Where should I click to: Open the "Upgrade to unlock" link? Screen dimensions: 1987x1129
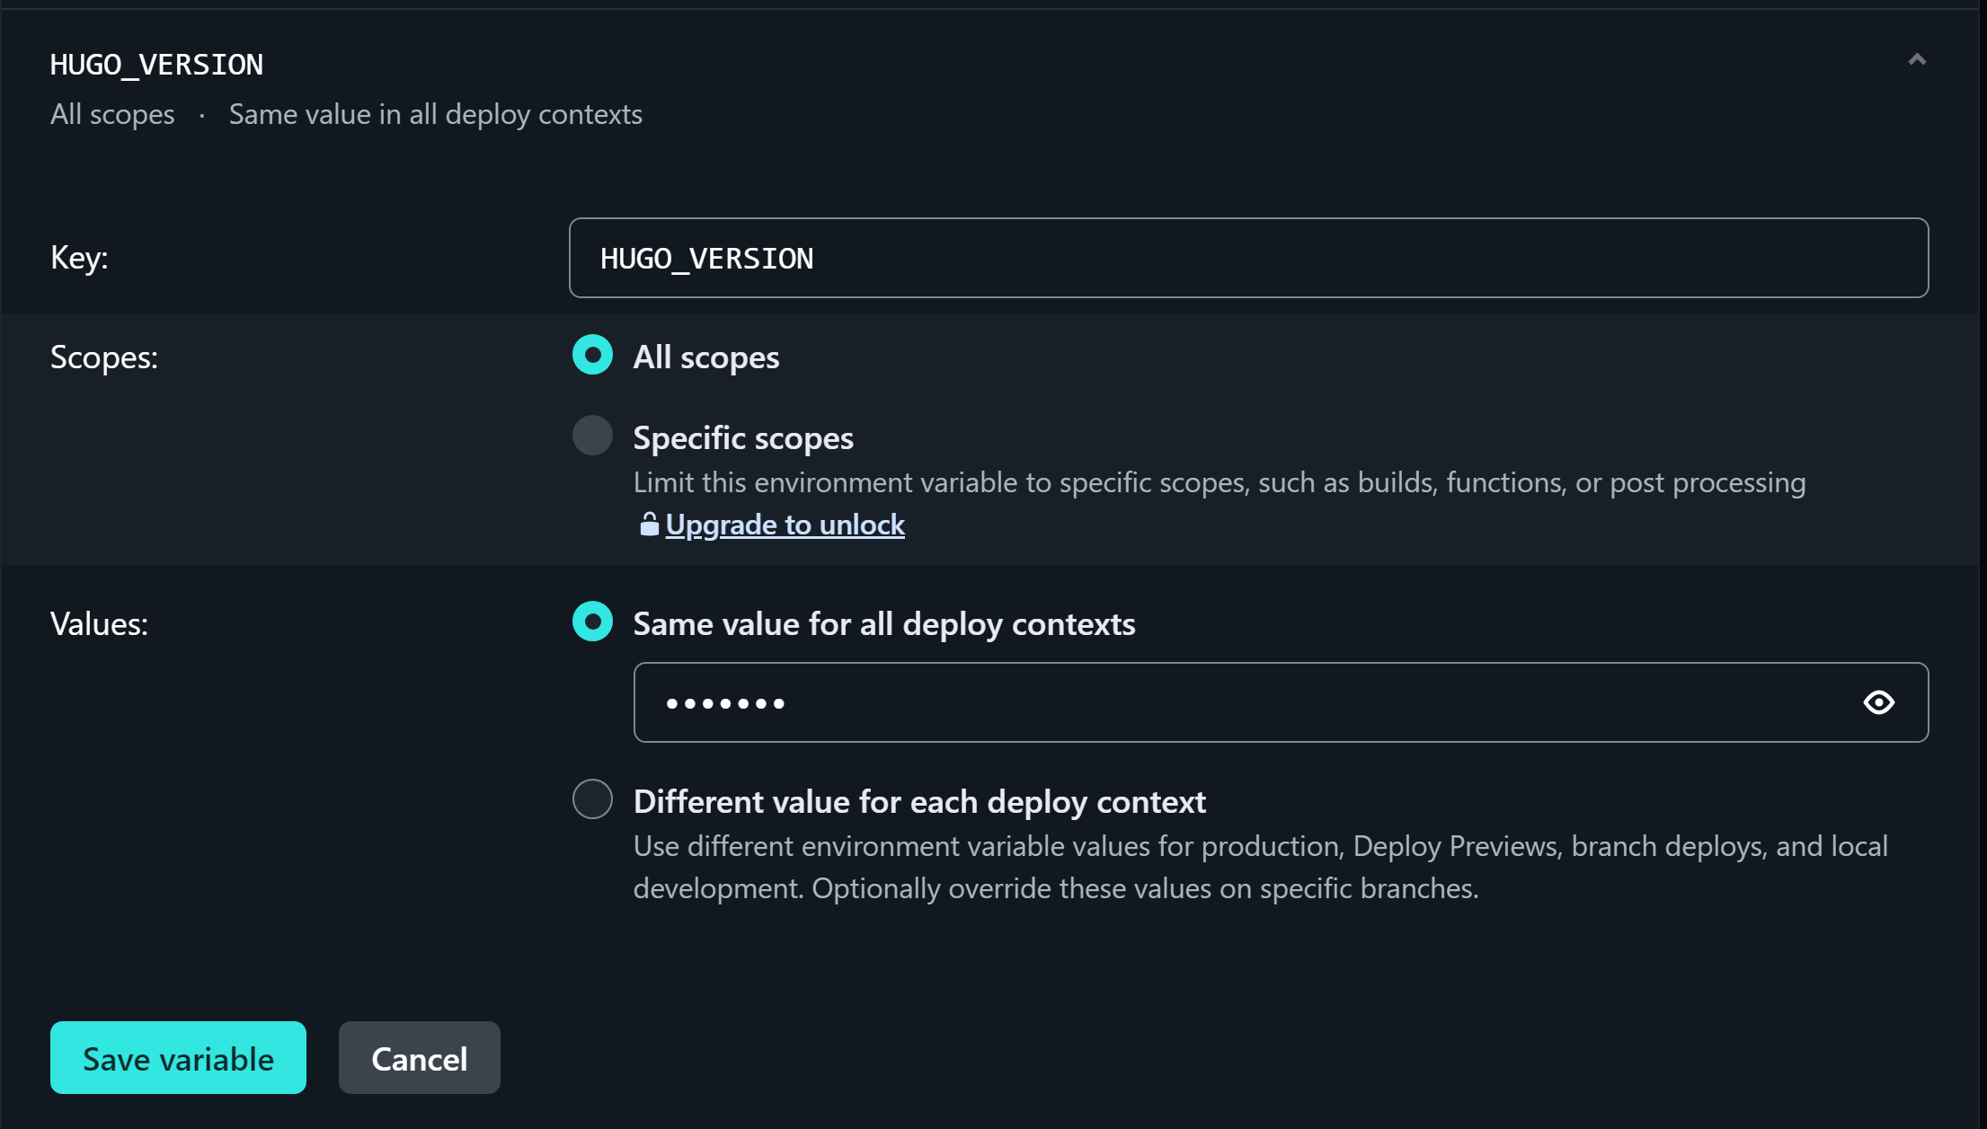point(785,525)
